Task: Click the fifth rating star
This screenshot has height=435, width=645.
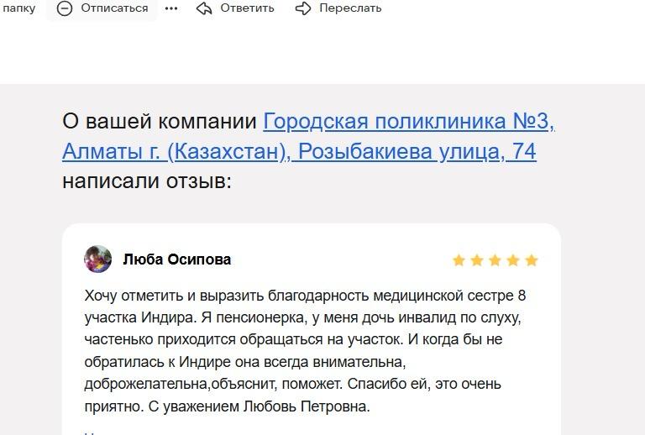Action: tap(532, 260)
